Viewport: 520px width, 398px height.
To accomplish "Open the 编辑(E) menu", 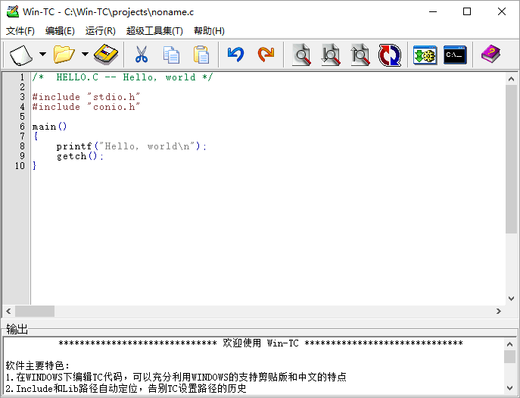I will click(x=60, y=31).
